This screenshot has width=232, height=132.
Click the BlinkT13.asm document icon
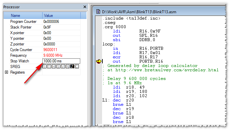(x=98, y=12)
